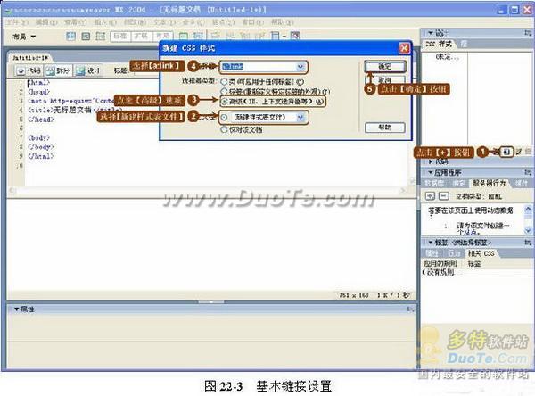The image size is (535, 396).
Task: Open the Layers tab in Design panel
Action: [464, 42]
